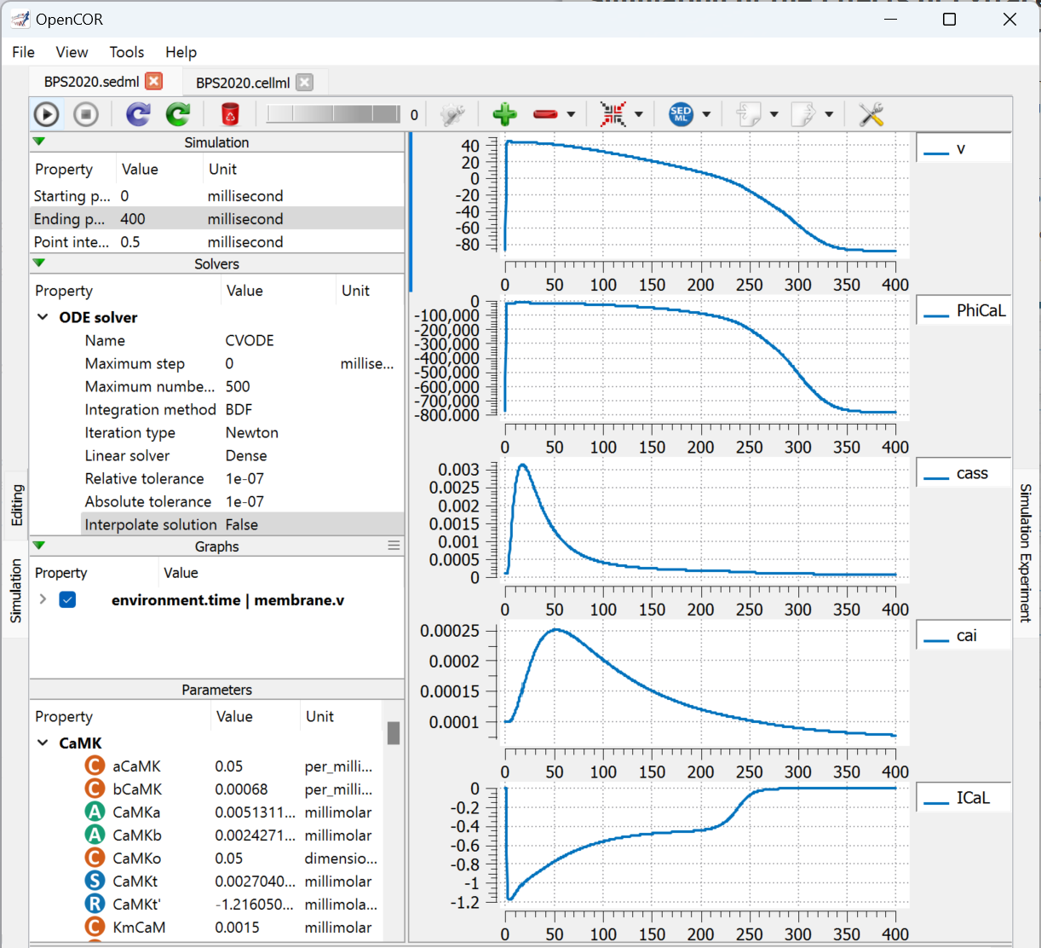Add a new graph panel
1041x948 pixels.
[503, 113]
